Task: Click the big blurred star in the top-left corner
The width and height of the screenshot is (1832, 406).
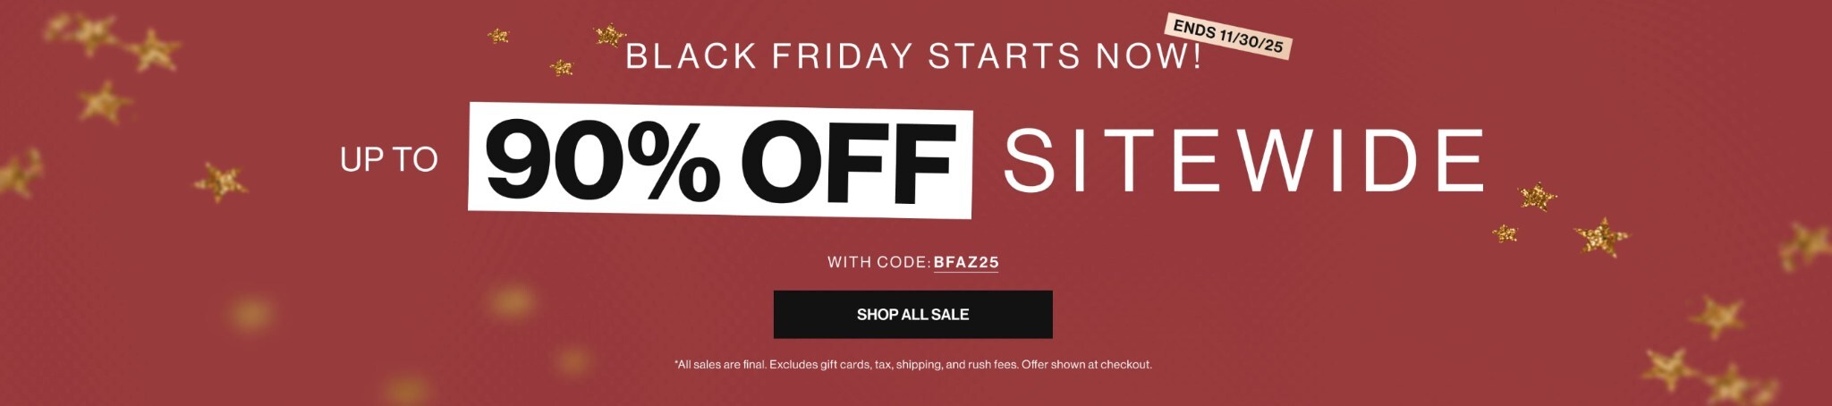Action: coord(154,48)
